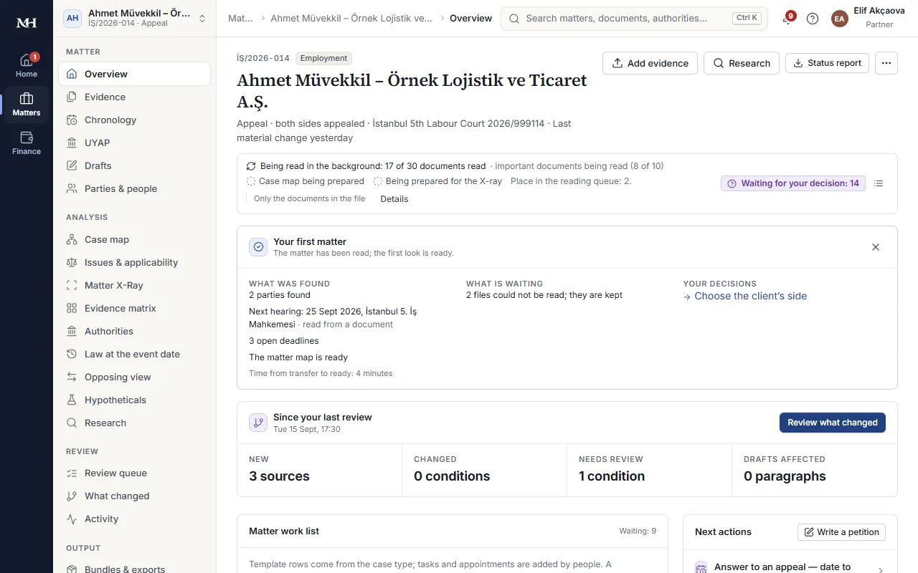Expand the matter switcher chevrons
Screen dimensions: 918x573
[x=202, y=19]
